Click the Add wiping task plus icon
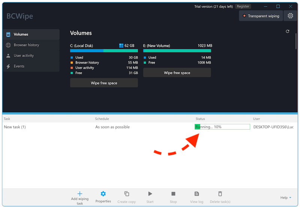 [x=79, y=194]
